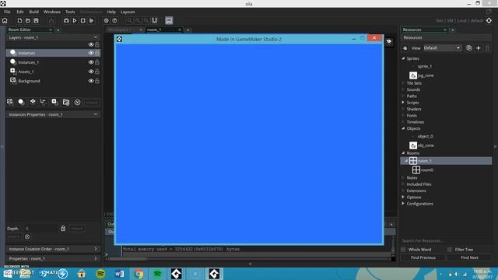Create new instance layer icon

(x=21, y=102)
